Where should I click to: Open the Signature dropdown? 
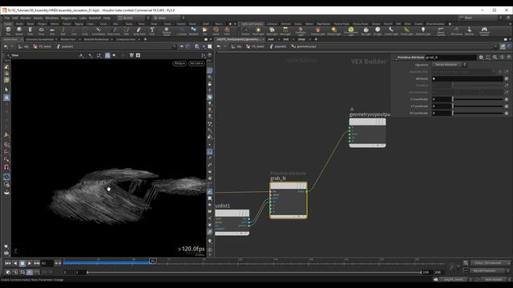tap(449, 65)
